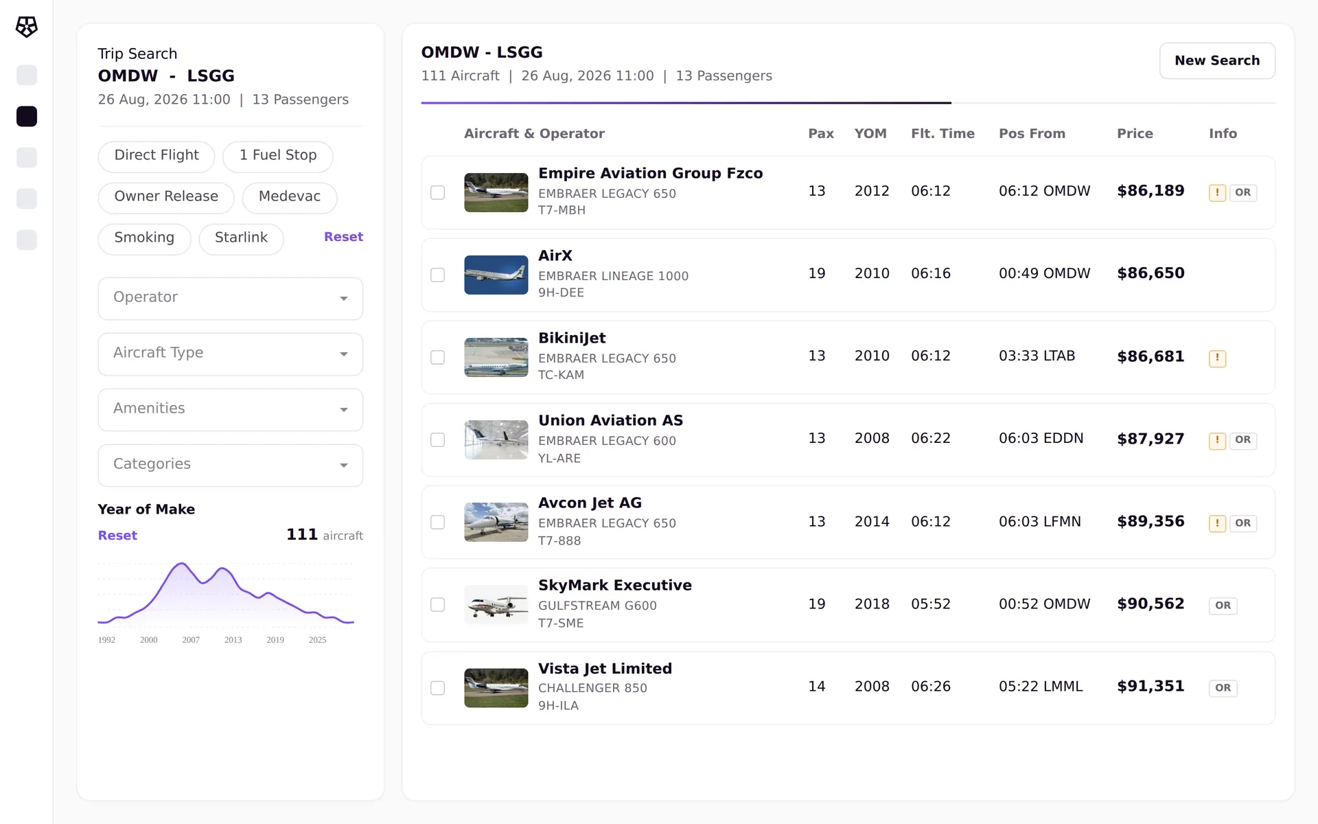Click OR badge for Vista Jet Limited

1223,688
